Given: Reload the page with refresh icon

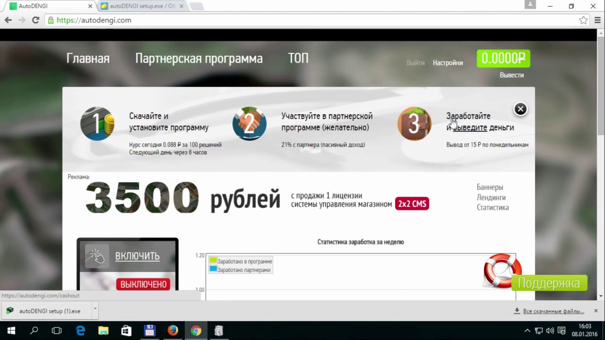Looking at the screenshot, I should pyautogui.click(x=35, y=20).
